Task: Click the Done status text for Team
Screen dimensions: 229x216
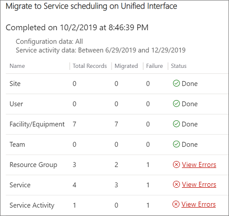Action: [x=190, y=144]
